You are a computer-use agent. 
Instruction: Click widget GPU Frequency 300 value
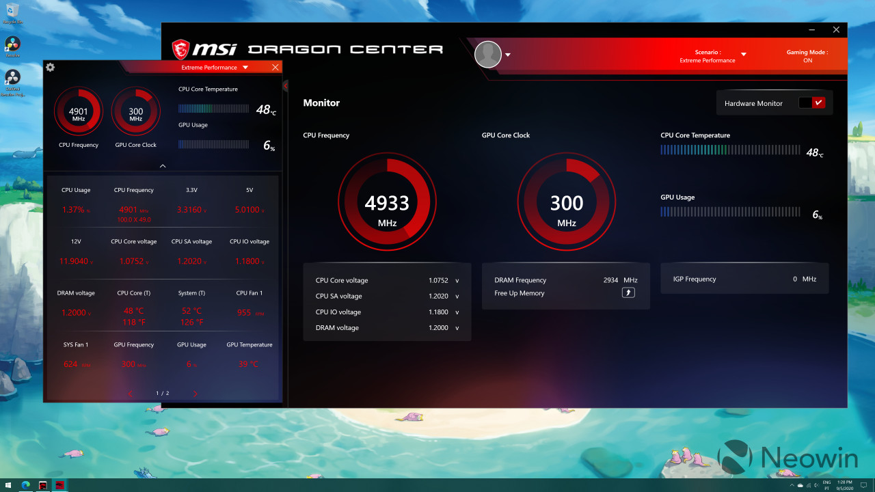[x=134, y=364]
